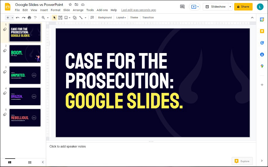Open the Google Slides home icon
The image size is (268, 167).
click(x=8, y=7)
